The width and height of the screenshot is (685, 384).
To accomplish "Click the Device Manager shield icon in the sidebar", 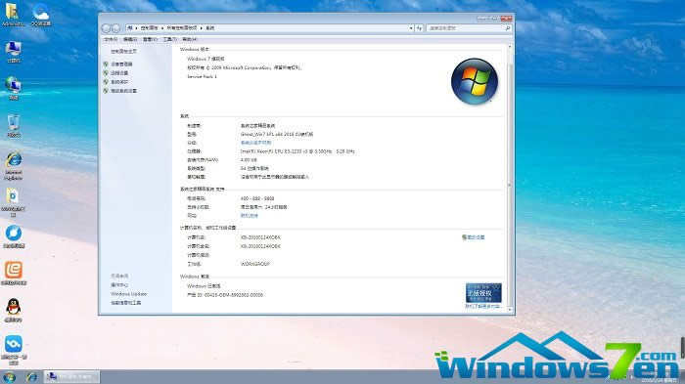I will (x=106, y=64).
